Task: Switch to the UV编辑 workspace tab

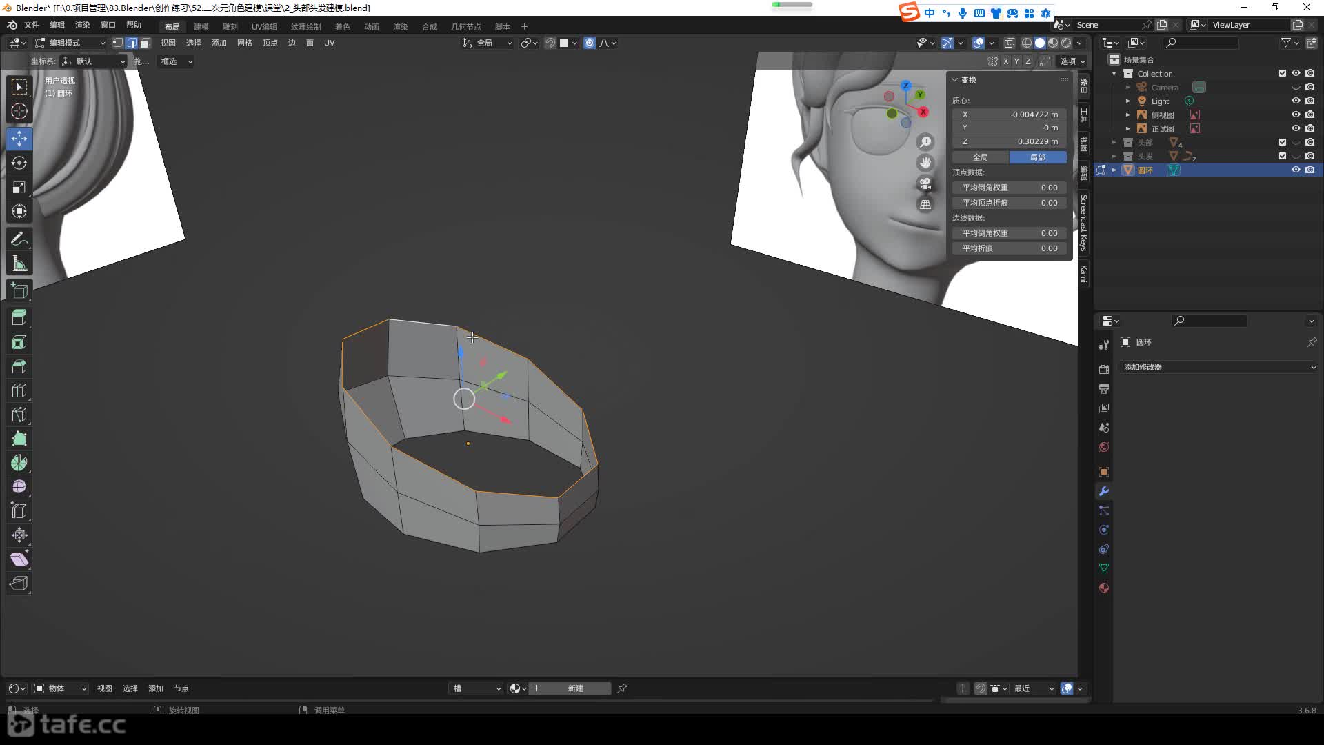Action: [264, 26]
